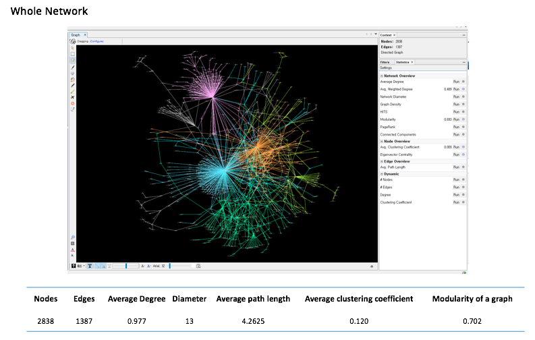This screenshot has height=340, width=535.
Task: Select the painter brush tool
Action: click(72, 68)
